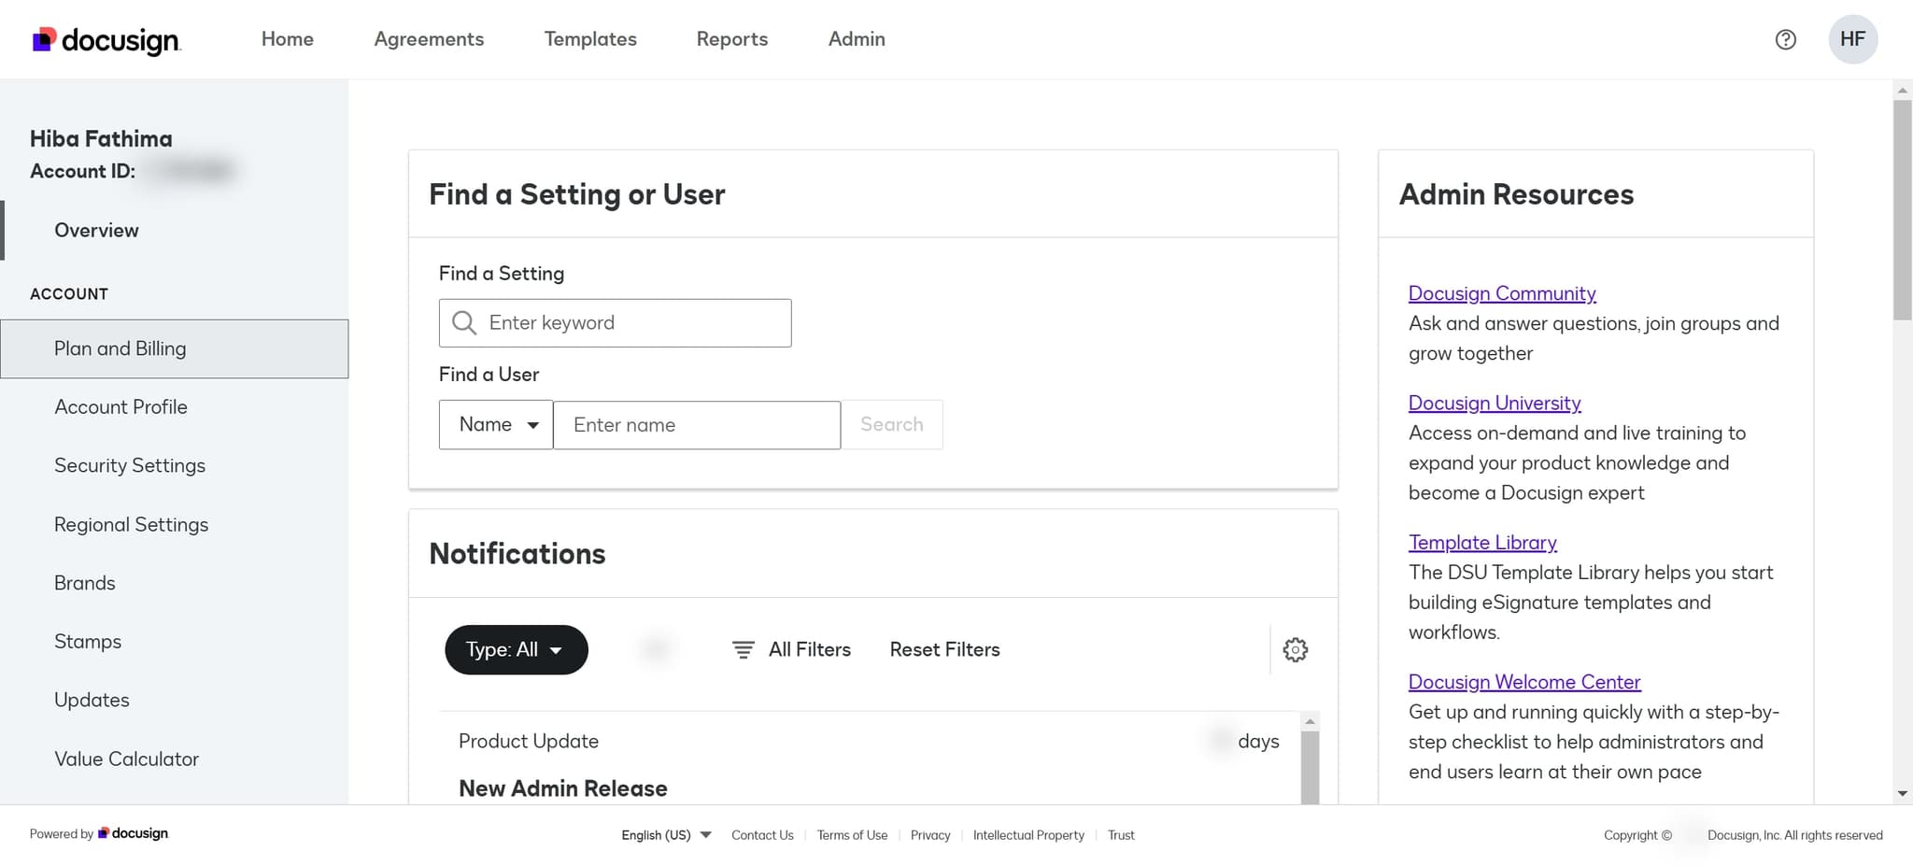1913x866 pixels.
Task: Switch to the Templates tab
Action: coord(590,39)
